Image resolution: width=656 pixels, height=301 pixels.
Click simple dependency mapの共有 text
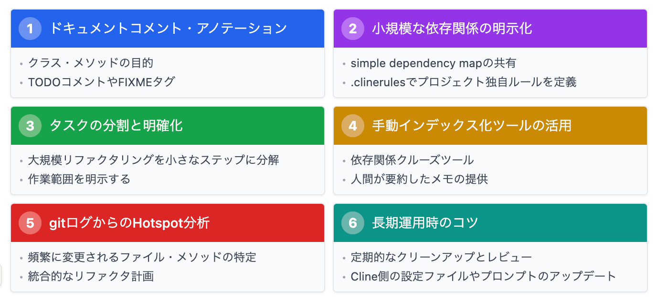coord(433,63)
